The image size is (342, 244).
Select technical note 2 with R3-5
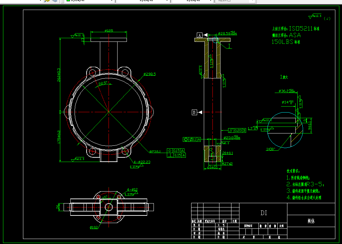(x=305, y=184)
